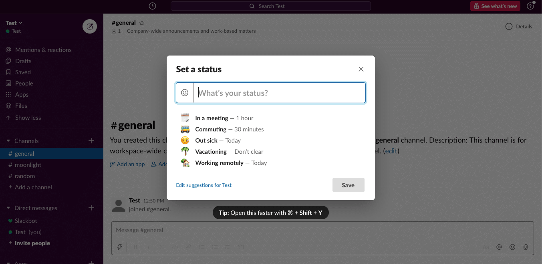This screenshot has height=264, width=542.
Task: Open Apps in the sidebar
Action: tap(22, 95)
